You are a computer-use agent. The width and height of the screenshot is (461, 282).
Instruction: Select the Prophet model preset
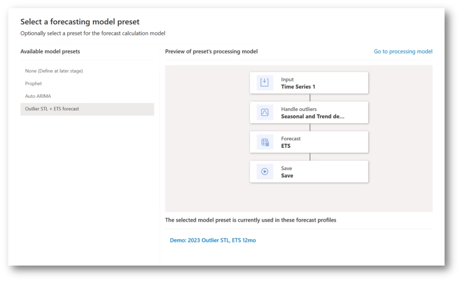(33, 83)
